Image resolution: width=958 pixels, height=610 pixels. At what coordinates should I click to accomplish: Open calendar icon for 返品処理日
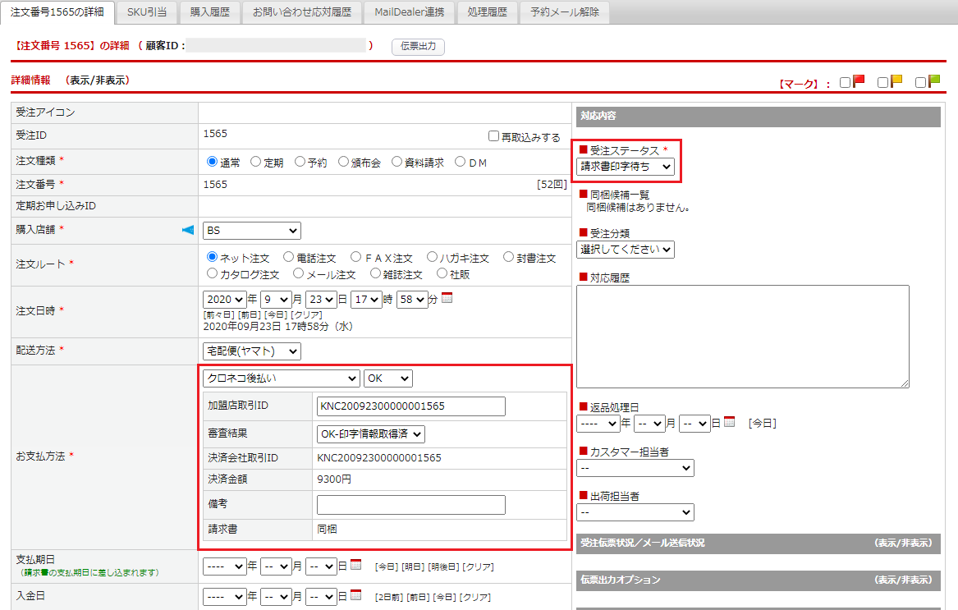point(729,423)
